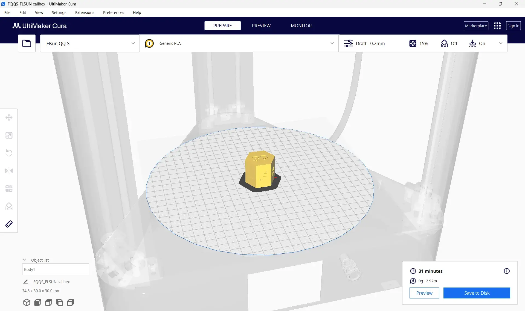
Task: Switch to 3D view cube icon
Action: click(x=27, y=303)
